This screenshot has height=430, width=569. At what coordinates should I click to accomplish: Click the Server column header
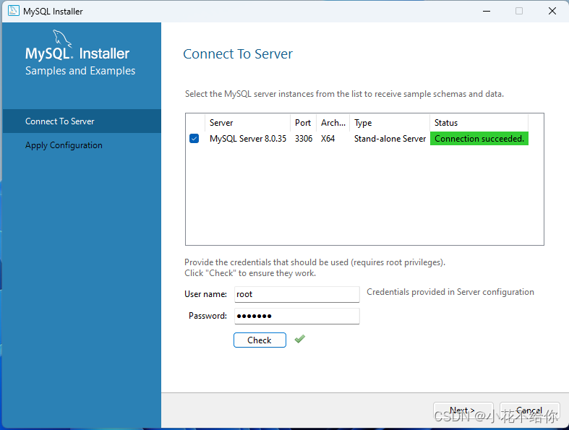click(247, 123)
